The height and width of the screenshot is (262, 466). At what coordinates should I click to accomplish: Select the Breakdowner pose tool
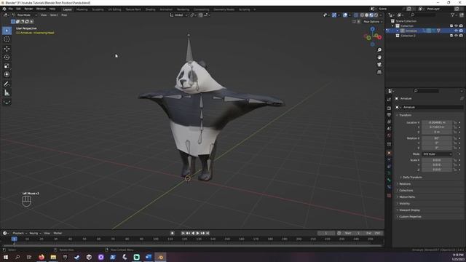7,102
